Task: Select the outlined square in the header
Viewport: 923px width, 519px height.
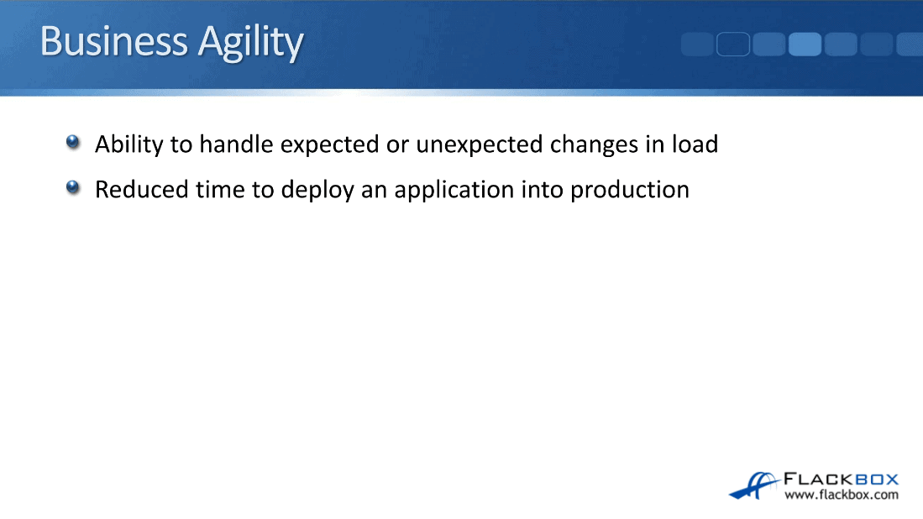Action: 732,44
